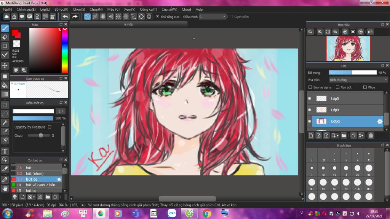Pick the bút vẽ cạnh 2 bên brush
This screenshot has height=219, width=390.
point(36,185)
